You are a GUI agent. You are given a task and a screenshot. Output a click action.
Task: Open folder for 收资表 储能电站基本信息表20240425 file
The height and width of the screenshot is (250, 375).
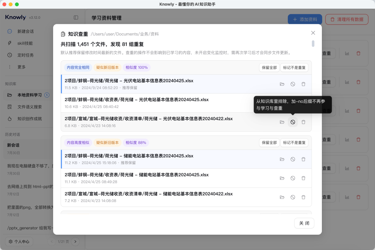[x=282, y=178]
